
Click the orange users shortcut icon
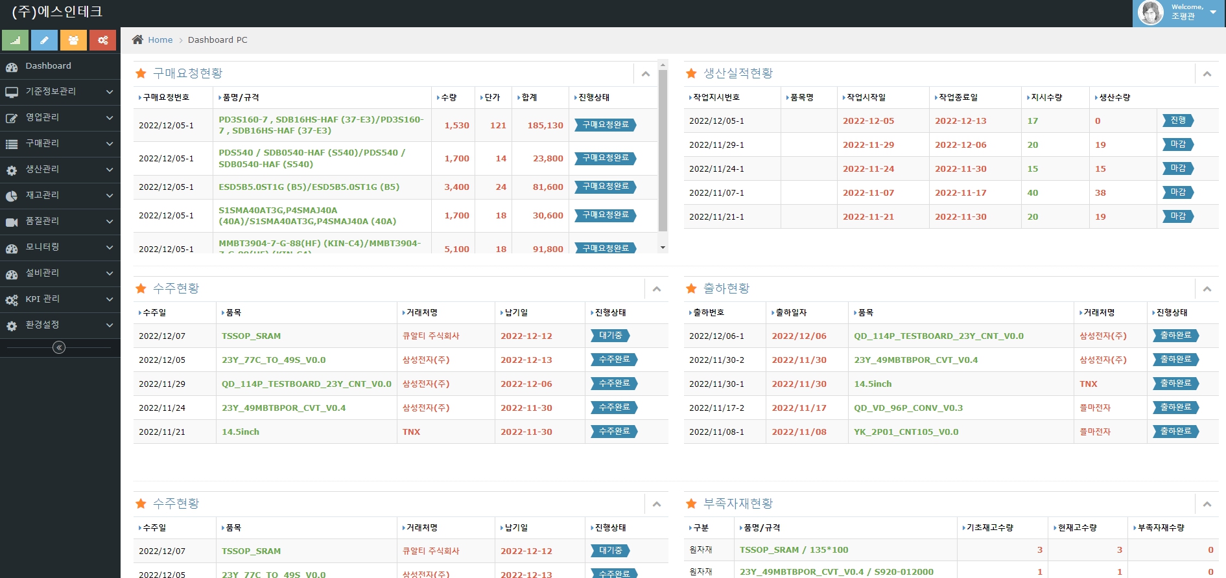(73, 40)
